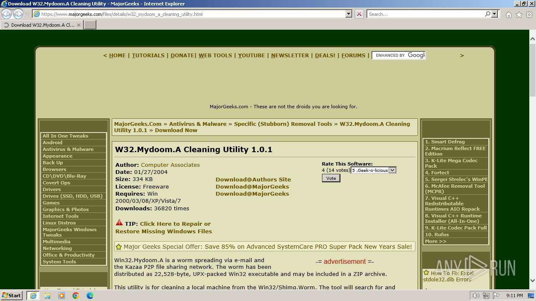
Task: Open the recent pages dropdown arrow
Action: click(27, 14)
